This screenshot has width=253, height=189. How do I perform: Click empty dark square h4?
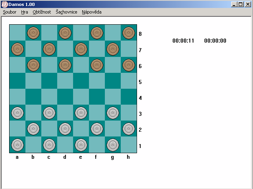point(129,97)
